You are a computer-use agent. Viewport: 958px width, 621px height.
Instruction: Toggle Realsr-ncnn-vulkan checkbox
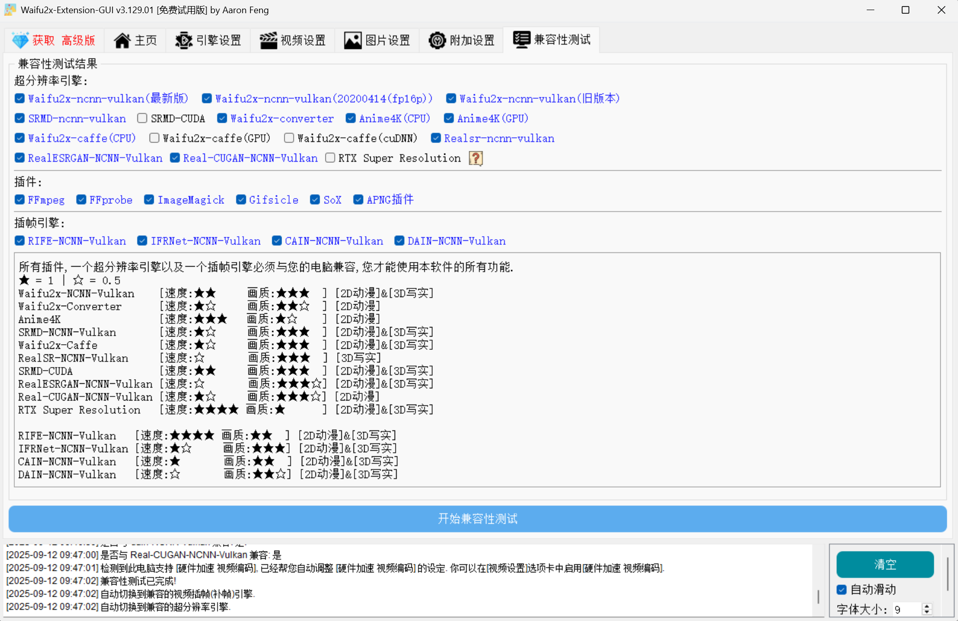pos(436,138)
